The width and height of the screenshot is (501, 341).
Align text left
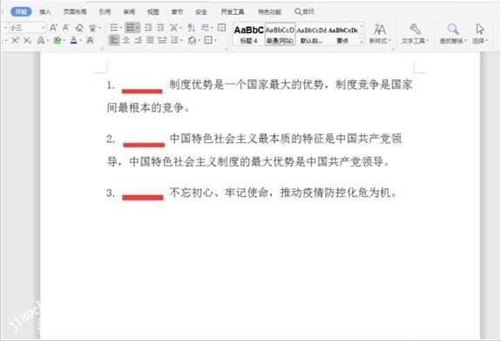(x=114, y=40)
